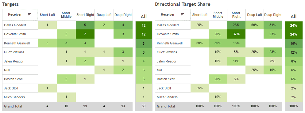Click Kenneth Gainwell's 50% Short Left share cell

200,43
